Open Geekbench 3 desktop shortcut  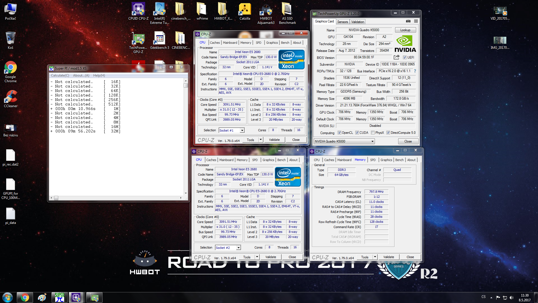pyautogui.click(x=159, y=41)
